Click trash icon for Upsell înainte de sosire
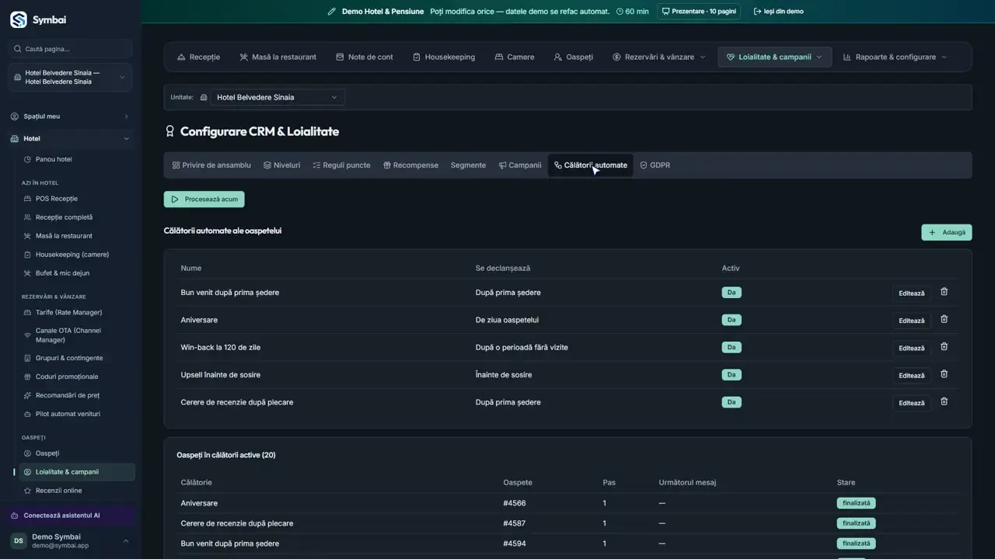 click(944, 374)
